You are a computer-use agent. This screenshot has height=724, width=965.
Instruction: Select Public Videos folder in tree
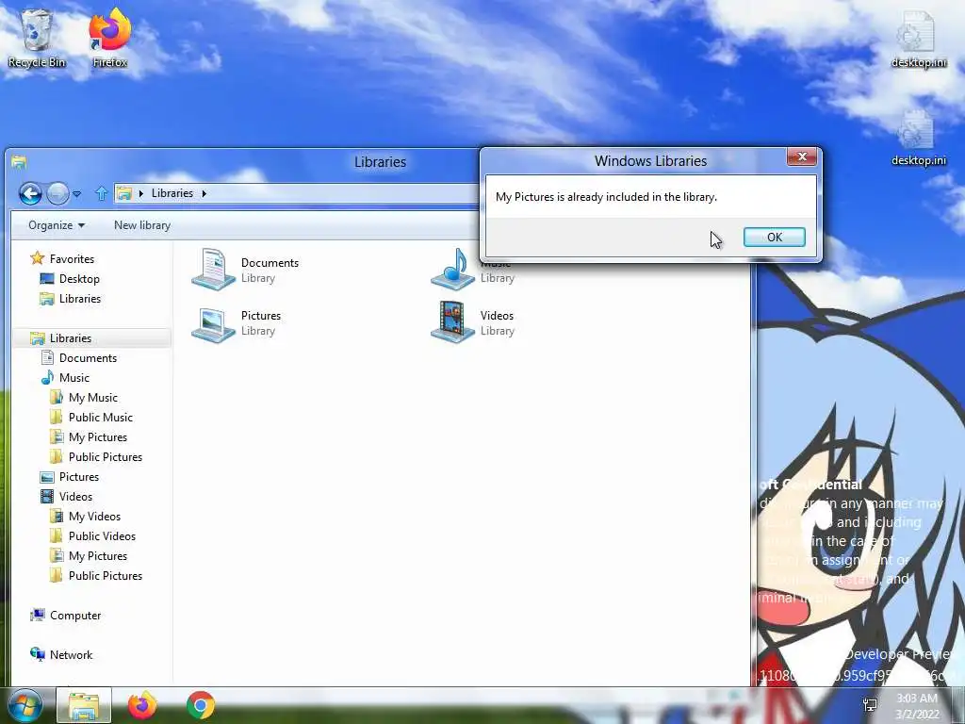(102, 536)
